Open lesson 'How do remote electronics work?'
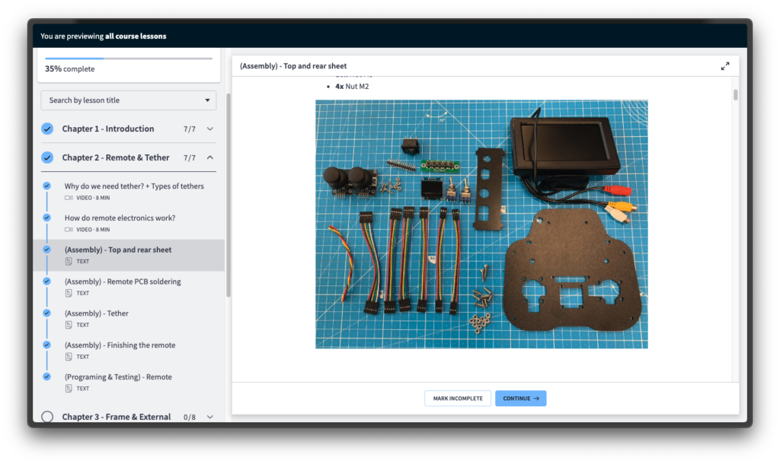 [120, 218]
